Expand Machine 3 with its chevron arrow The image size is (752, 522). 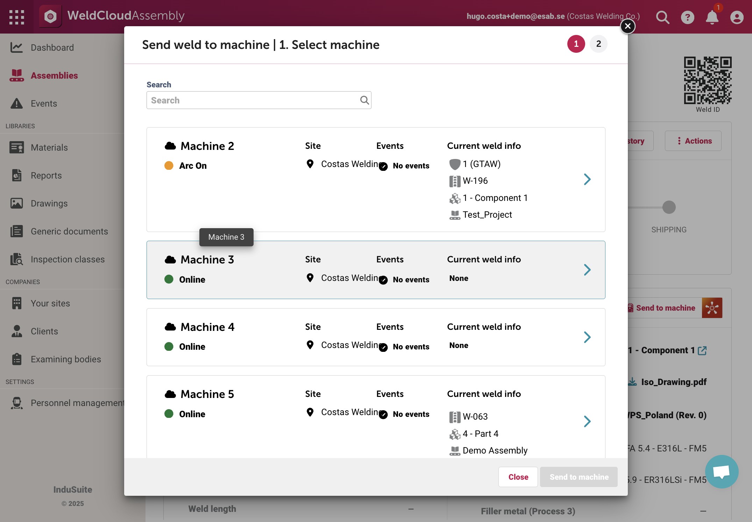tap(587, 270)
